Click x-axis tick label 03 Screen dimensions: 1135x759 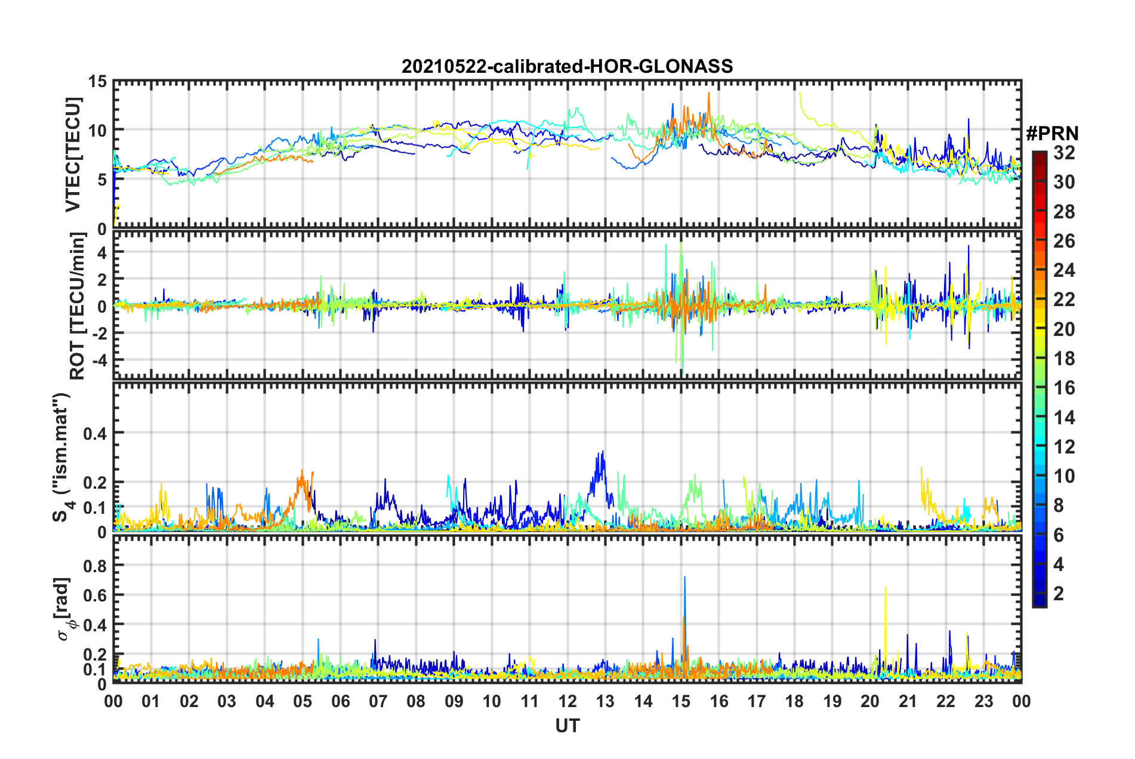pyautogui.click(x=227, y=701)
